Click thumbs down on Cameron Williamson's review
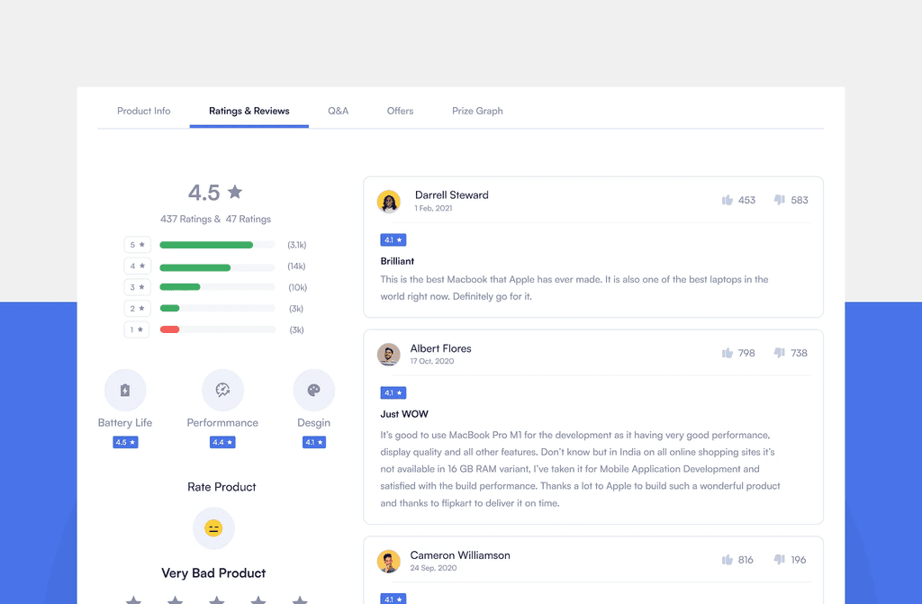 (780, 559)
